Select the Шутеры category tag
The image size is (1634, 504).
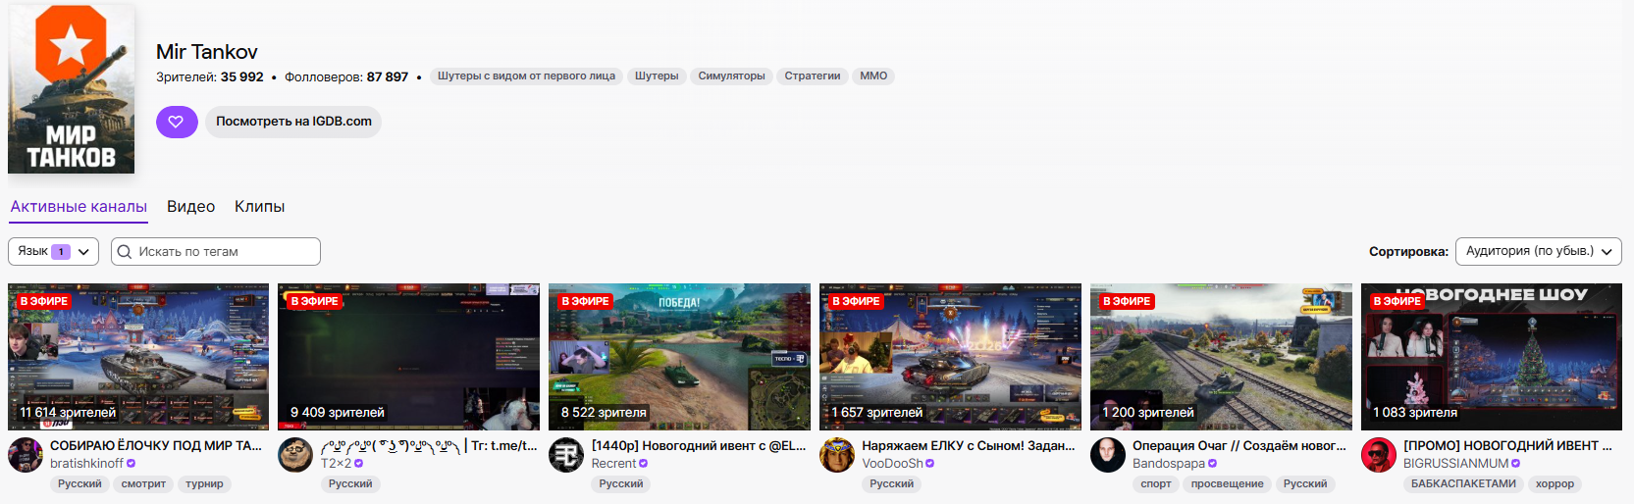pos(657,76)
